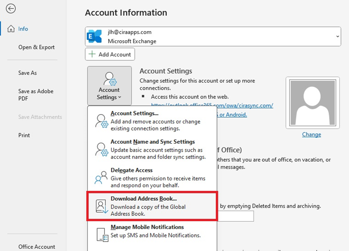
Task: Click the 'Microsoft Exchange' account type text
Action: (x=132, y=41)
